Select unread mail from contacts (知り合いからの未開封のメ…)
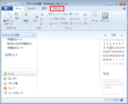128x104 pixels. [21, 44]
